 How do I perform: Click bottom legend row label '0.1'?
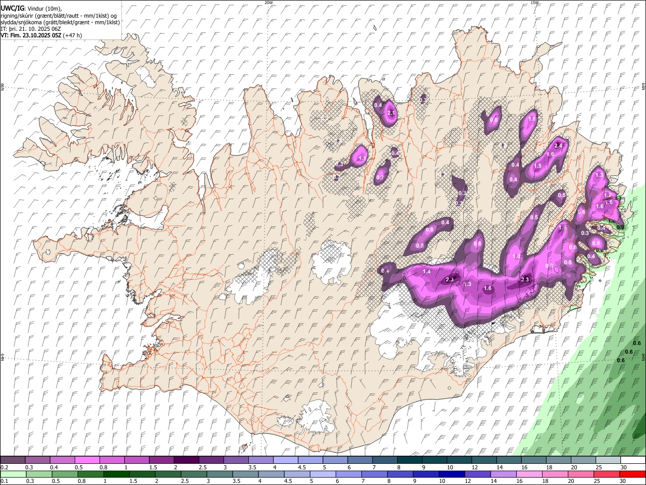coord(4,481)
